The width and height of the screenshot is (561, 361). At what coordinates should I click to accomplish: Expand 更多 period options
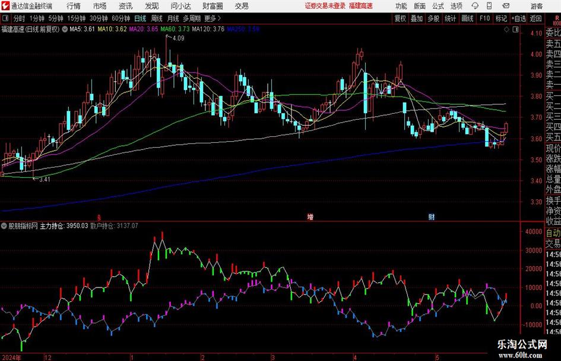[213, 18]
